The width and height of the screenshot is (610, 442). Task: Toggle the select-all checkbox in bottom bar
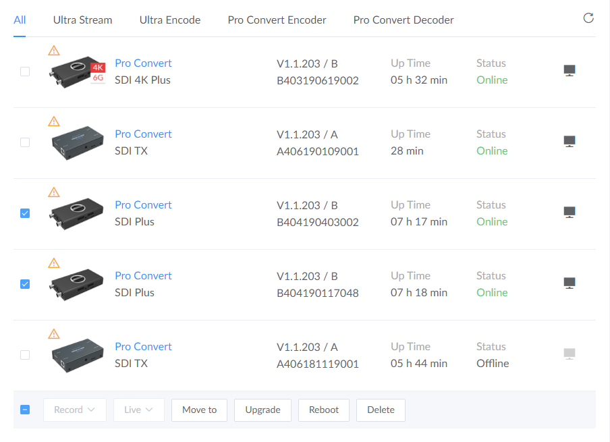pos(25,410)
